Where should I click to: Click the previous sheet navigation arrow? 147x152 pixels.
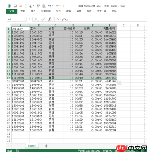click(12, 146)
